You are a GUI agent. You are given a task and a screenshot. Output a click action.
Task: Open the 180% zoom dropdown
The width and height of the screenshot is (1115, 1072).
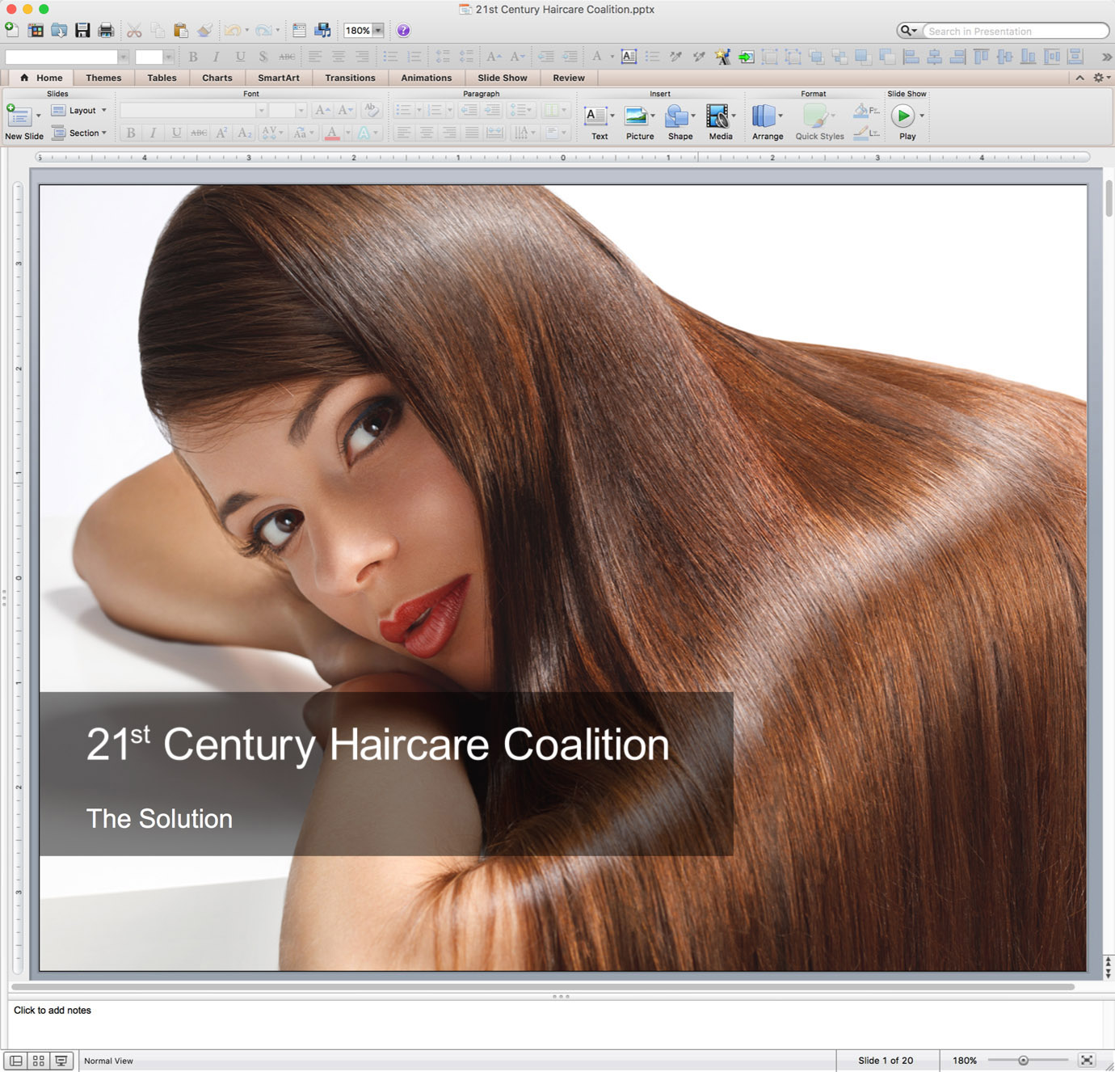[377, 31]
